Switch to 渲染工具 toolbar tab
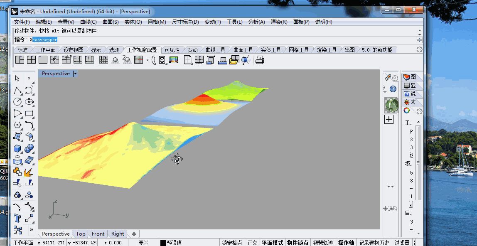 tap(327, 50)
